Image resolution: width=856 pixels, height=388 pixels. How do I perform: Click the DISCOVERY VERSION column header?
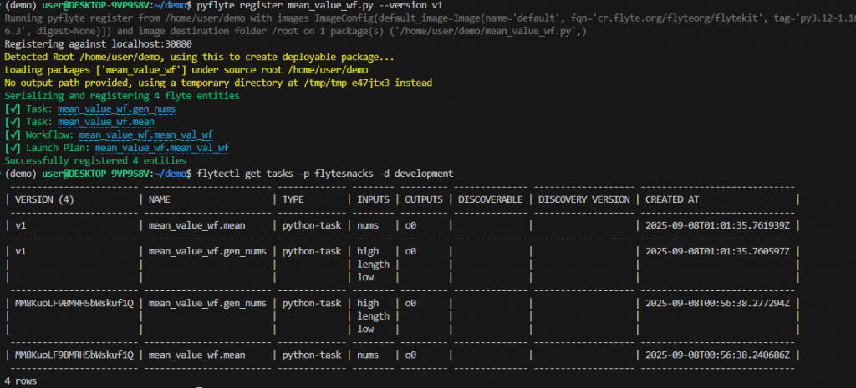coord(583,199)
